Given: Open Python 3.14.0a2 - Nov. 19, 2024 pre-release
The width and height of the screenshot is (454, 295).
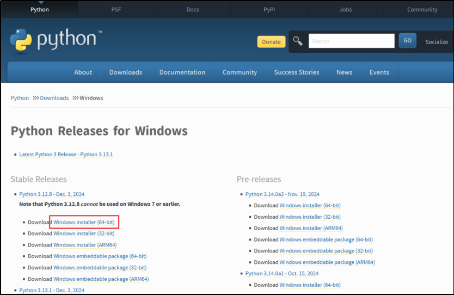Looking at the screenshot, I should click(283, 194).
